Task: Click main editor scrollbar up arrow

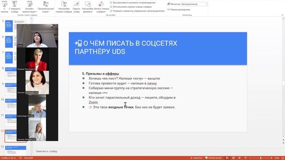Action: [283, 19]
